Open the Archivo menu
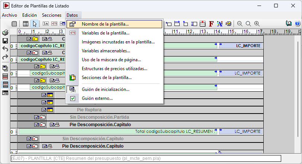The image size is (302, 164). point(9,15)
